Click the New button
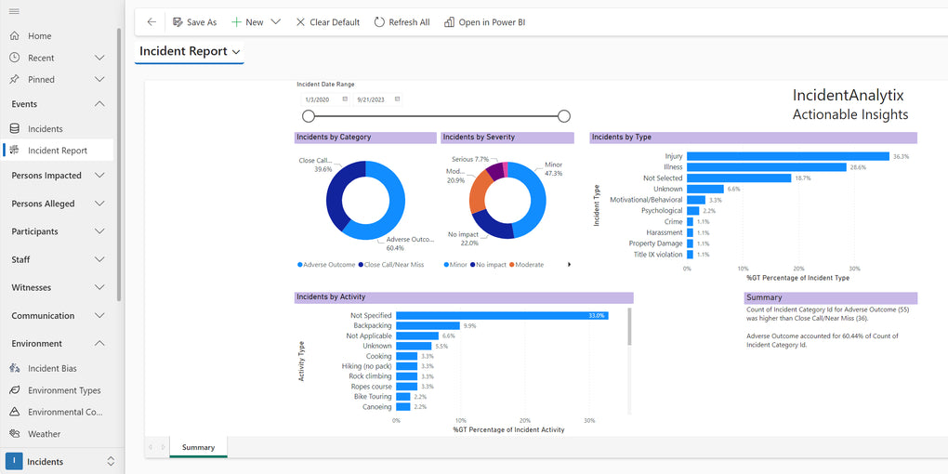 [x=246, y=22]
